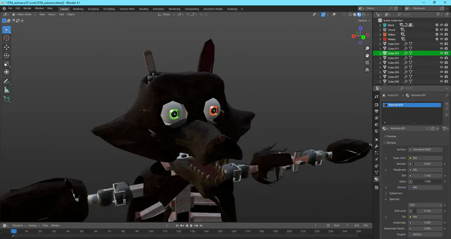Choose the Transform tool
Image resolution: width=451 pixels, height=239 pixels.
7,72
